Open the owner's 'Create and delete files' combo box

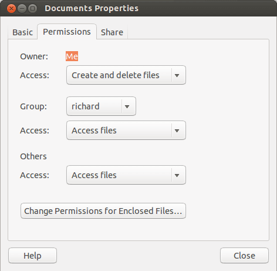point(126,75)
